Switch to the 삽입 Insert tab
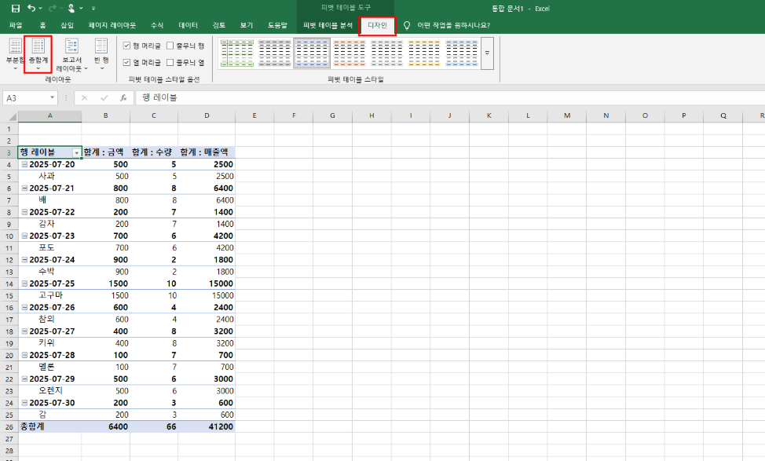The width and height of the screenshot is (765, 461). [x=67, y=25]
